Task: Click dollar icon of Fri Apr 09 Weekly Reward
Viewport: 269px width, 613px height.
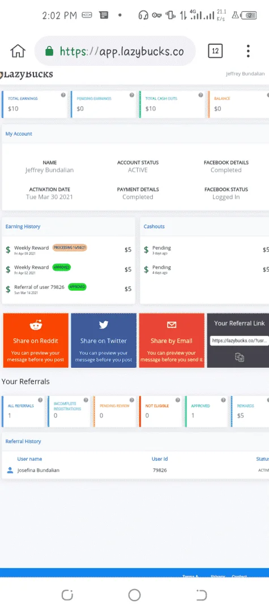Action: (8, 249)
